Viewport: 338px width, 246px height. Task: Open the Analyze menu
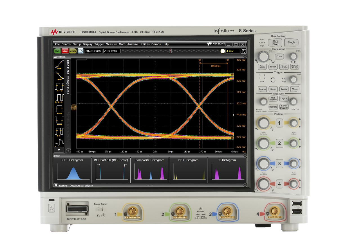point(133,44)
